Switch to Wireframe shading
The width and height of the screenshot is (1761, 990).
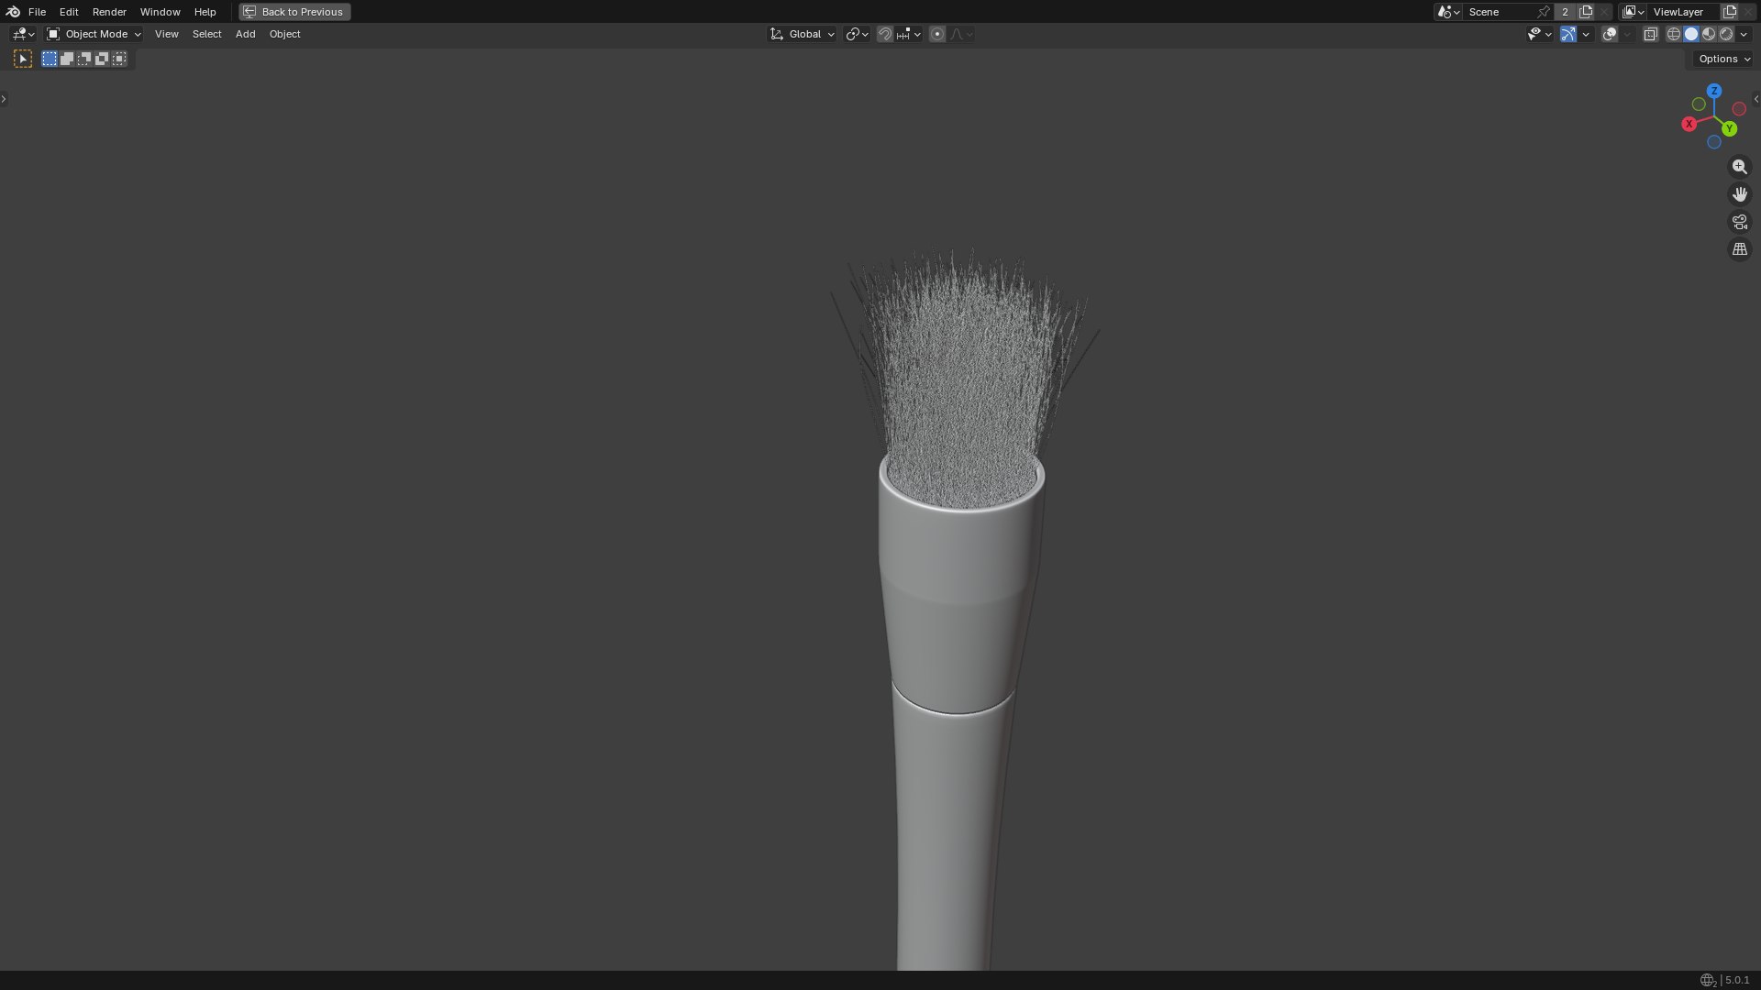(x=1674, y=34)
